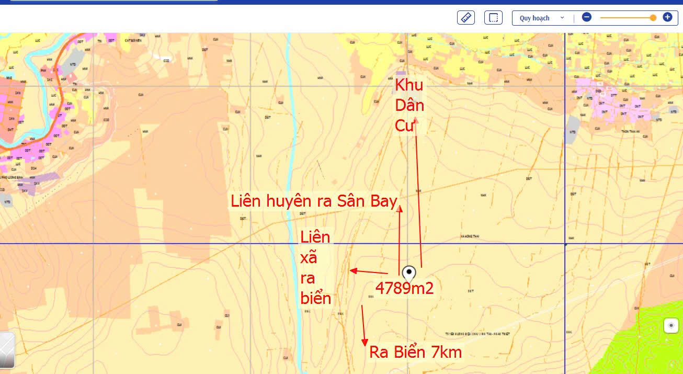The width and height of the screenshot is (683, 374).
Task: Adjust the orange opacity slider handle
Action: point(653,18)
